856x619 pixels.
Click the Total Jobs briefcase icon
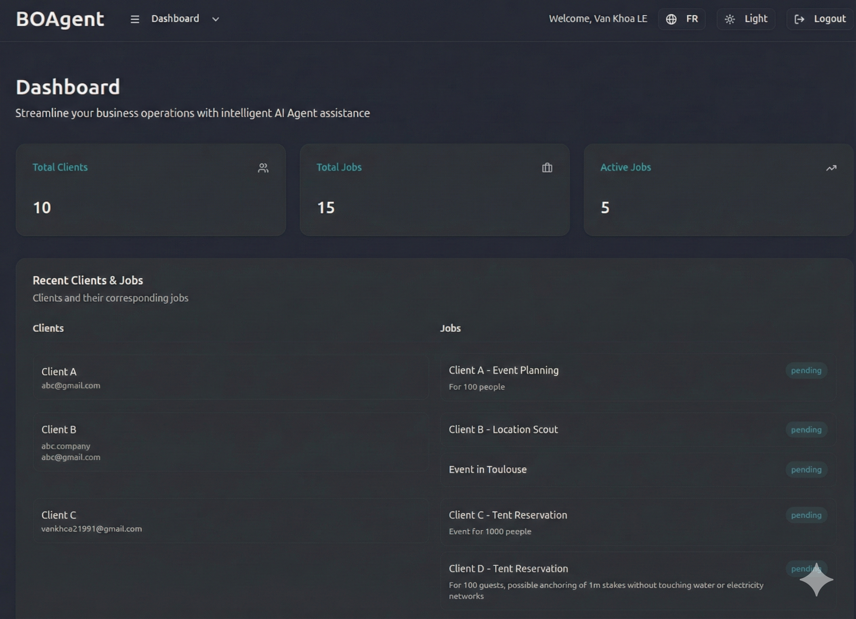547,168
